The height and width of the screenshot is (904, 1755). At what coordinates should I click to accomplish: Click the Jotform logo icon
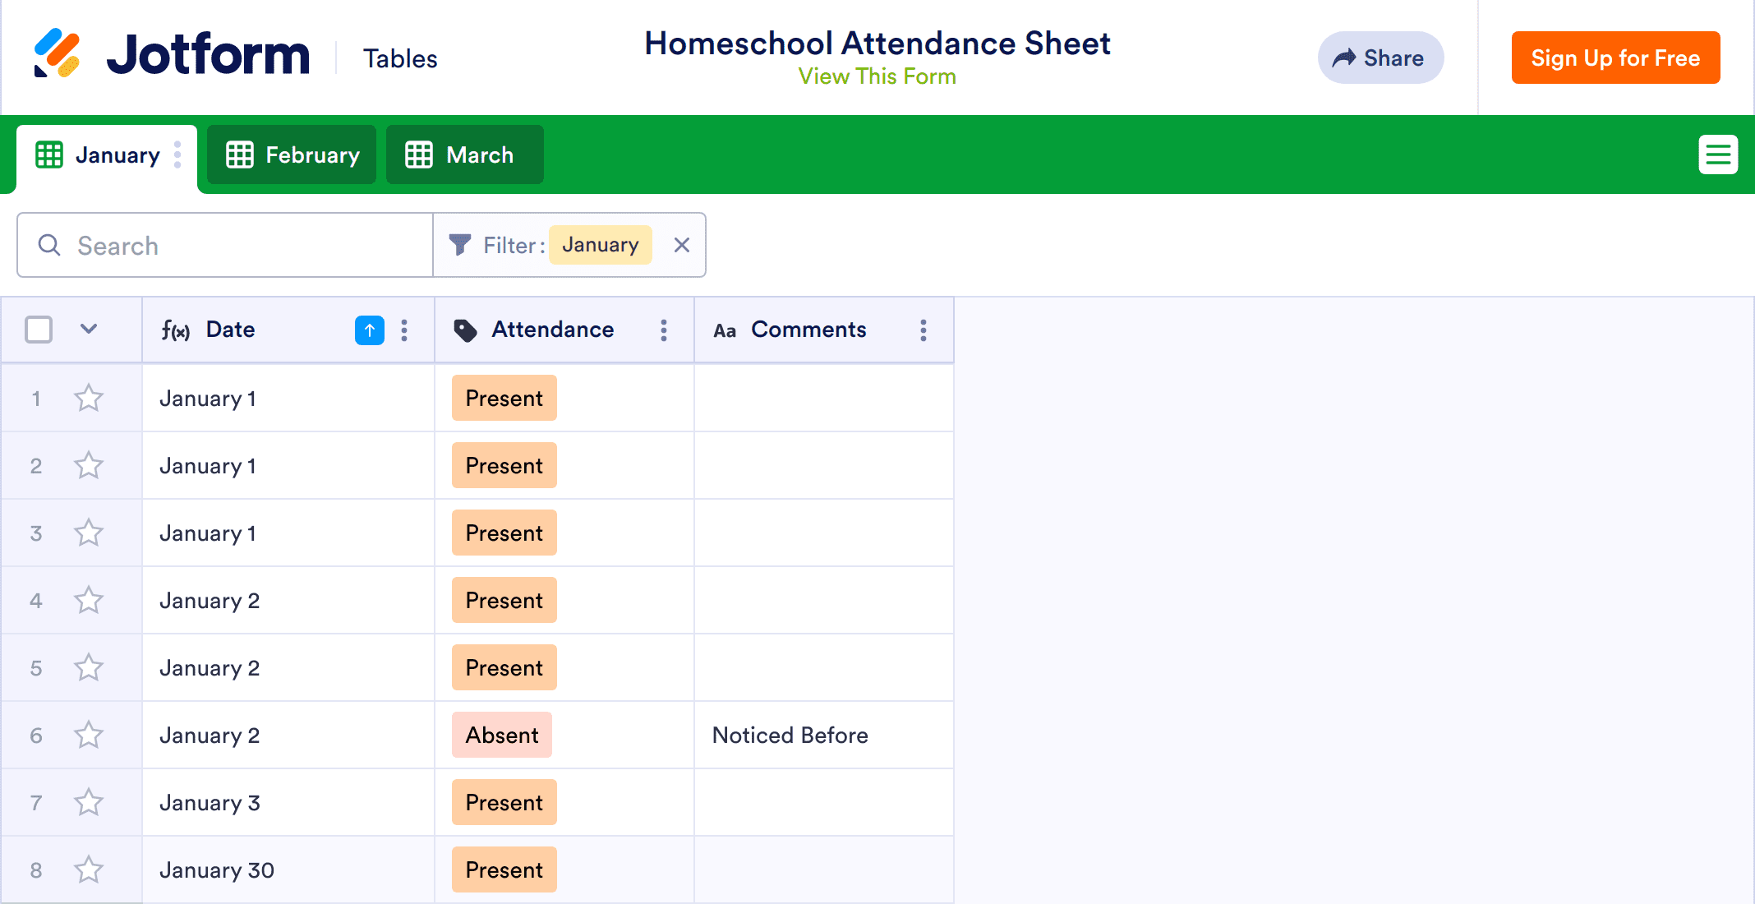[57, 53]
